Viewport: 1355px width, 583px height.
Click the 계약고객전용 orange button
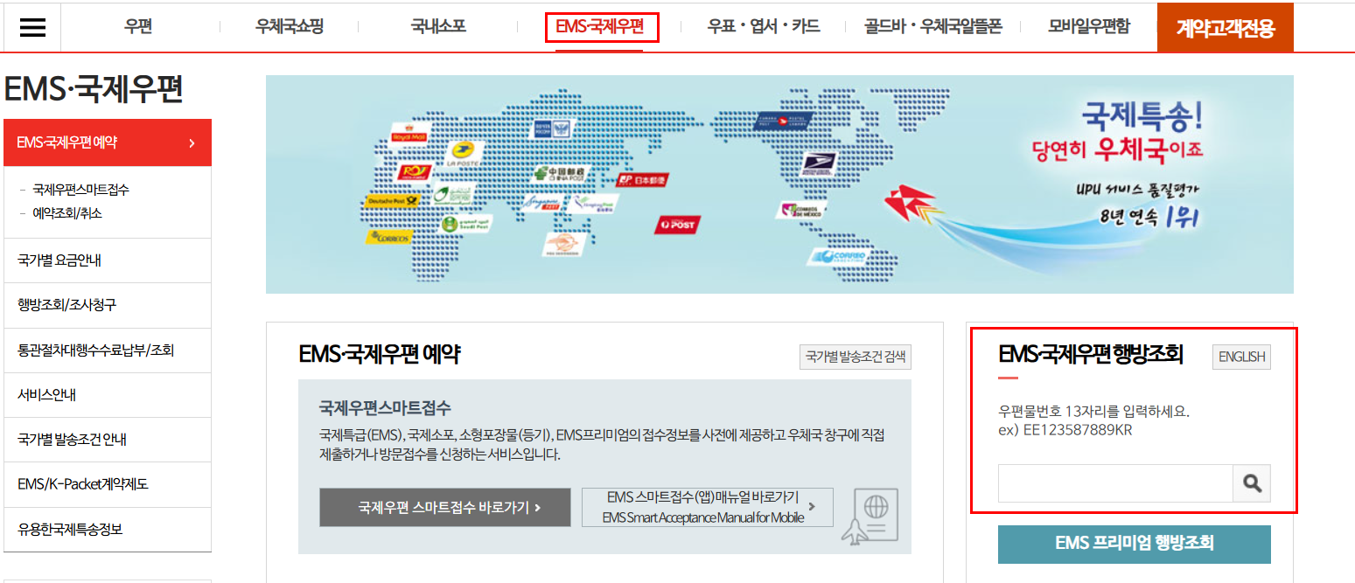1225,28
